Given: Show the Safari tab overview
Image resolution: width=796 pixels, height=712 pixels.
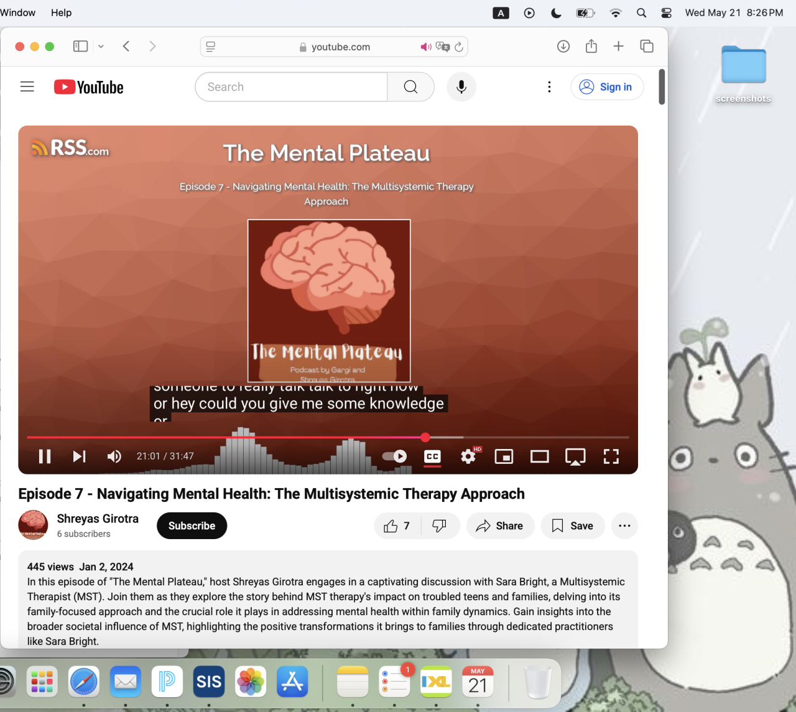Looking at the screenshot, I should click(647, 46).
